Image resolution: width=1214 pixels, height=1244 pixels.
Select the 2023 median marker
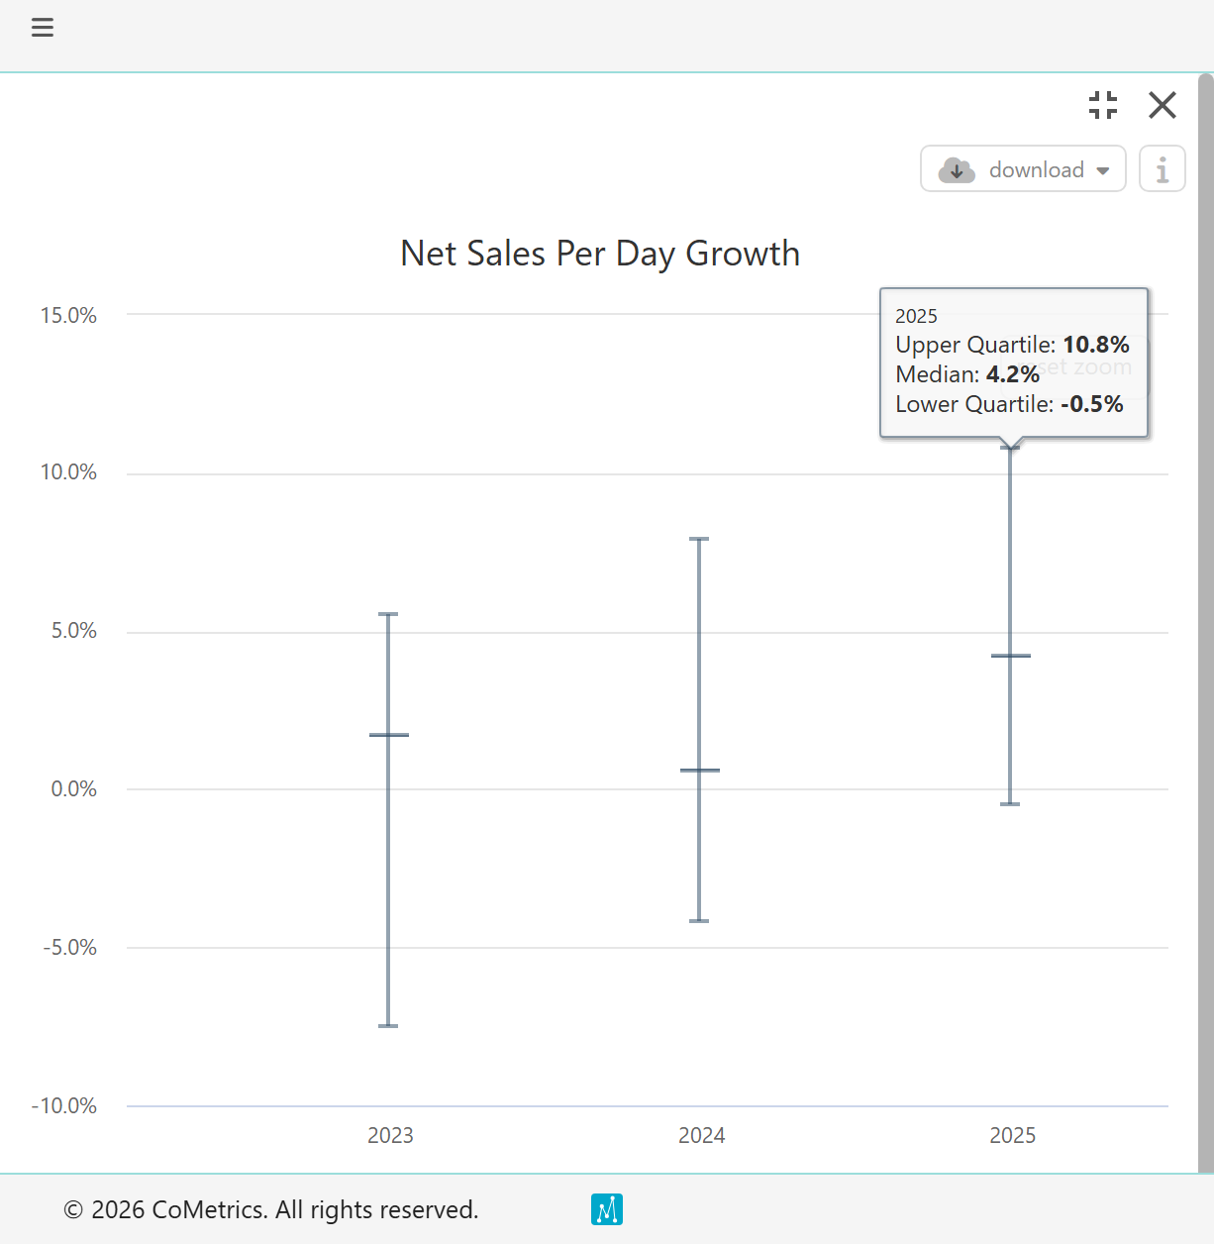coord(388,735)
